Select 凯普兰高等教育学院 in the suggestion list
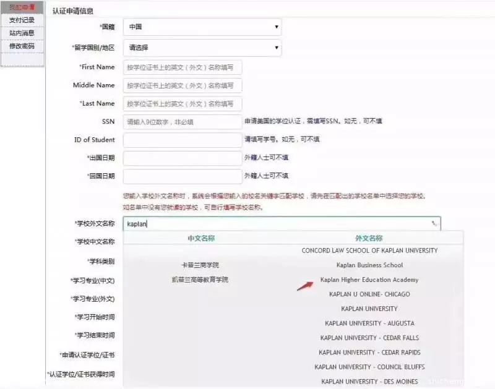 (x=200, y=280)
